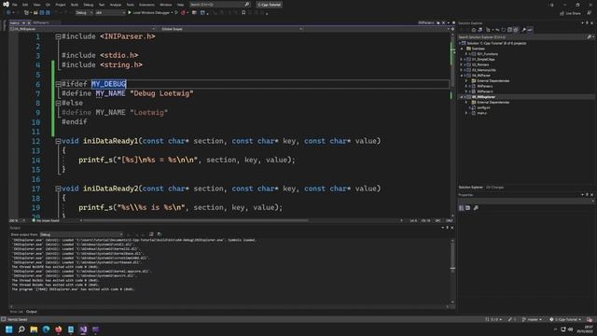The height and width of the screenshot is (336, 597).
Task: Open the File menu
Action: click(x=15, y=5)
